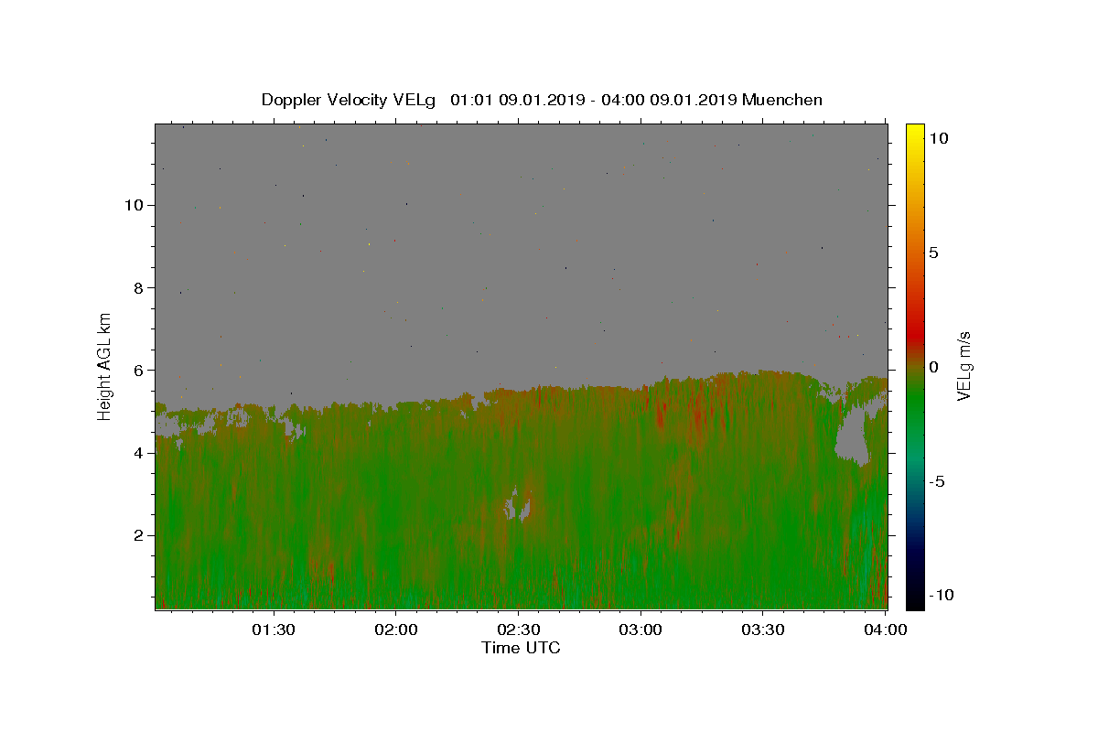Click the height axis label '4'
The height and width of the screenshot is (732, 1098).
point(137,453)
